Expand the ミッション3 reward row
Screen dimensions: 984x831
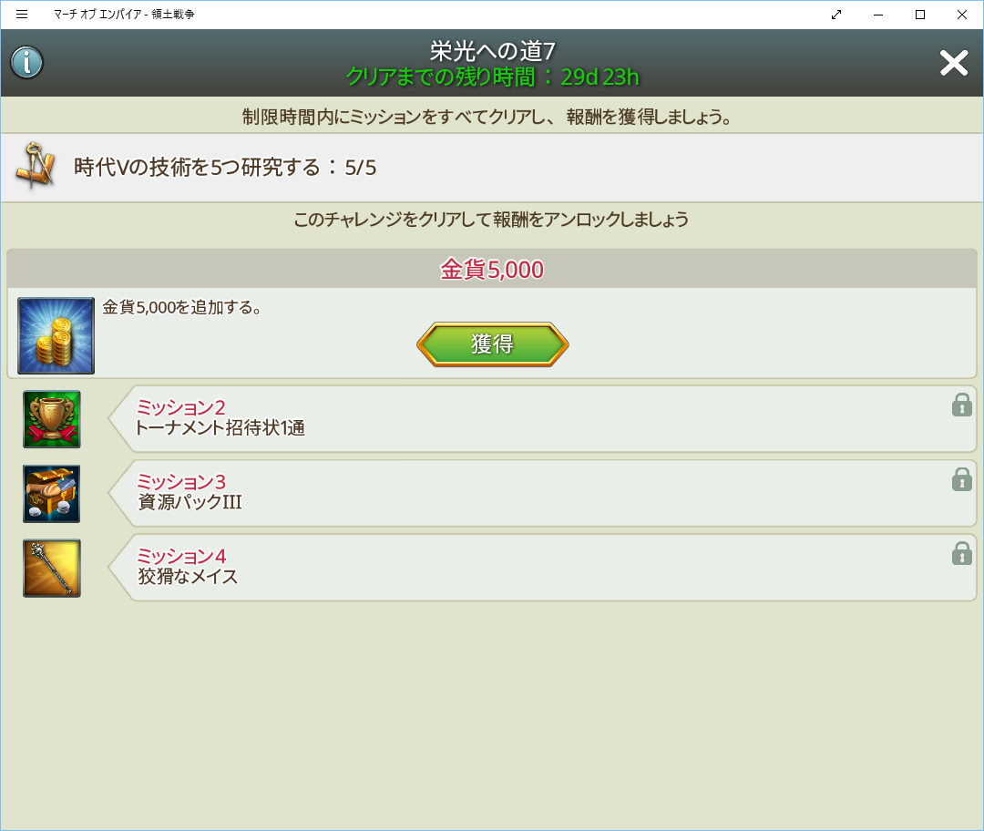[x=538, y=494]
